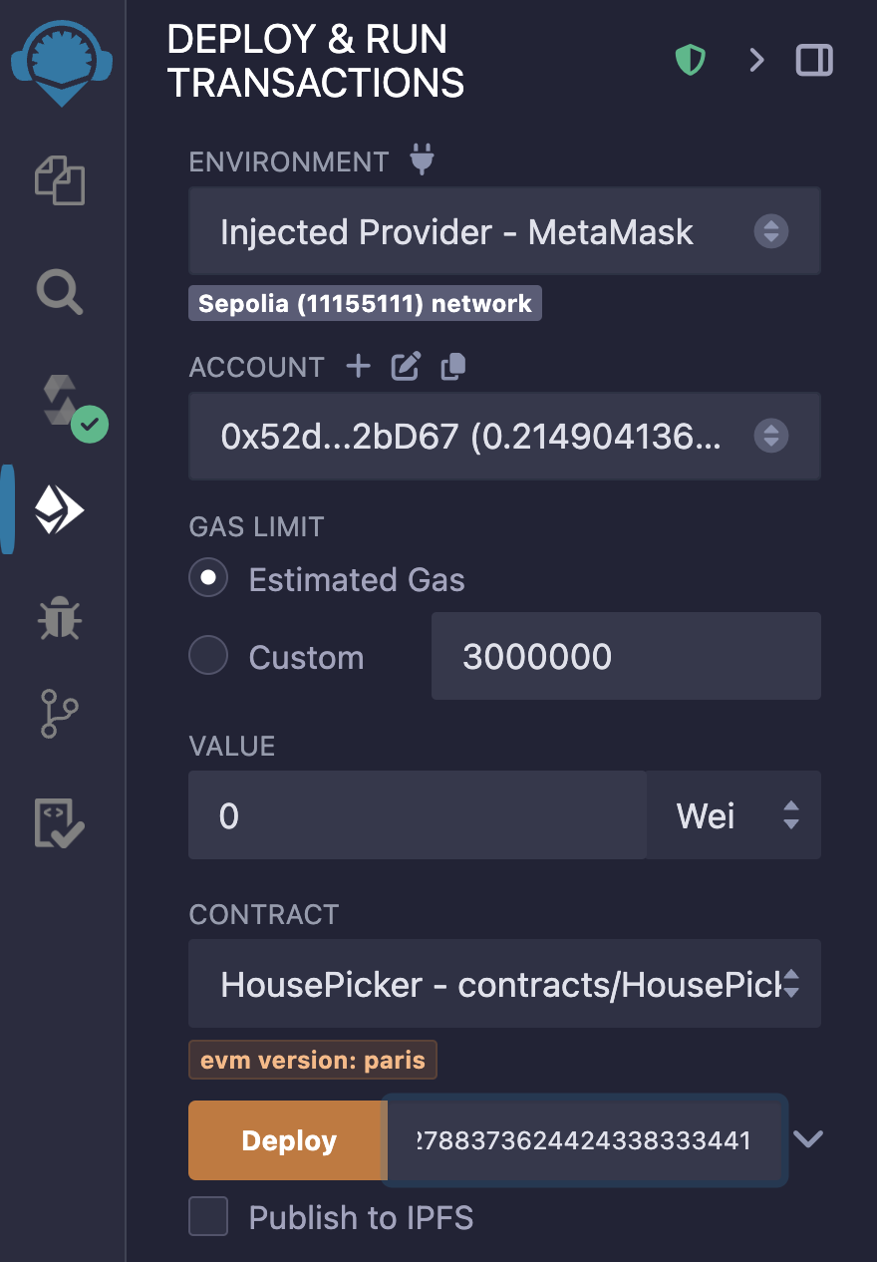This screenshot has height=1262, width=877.
Task: Open the Wei value unit dropdown
Action: pos(733,815)
